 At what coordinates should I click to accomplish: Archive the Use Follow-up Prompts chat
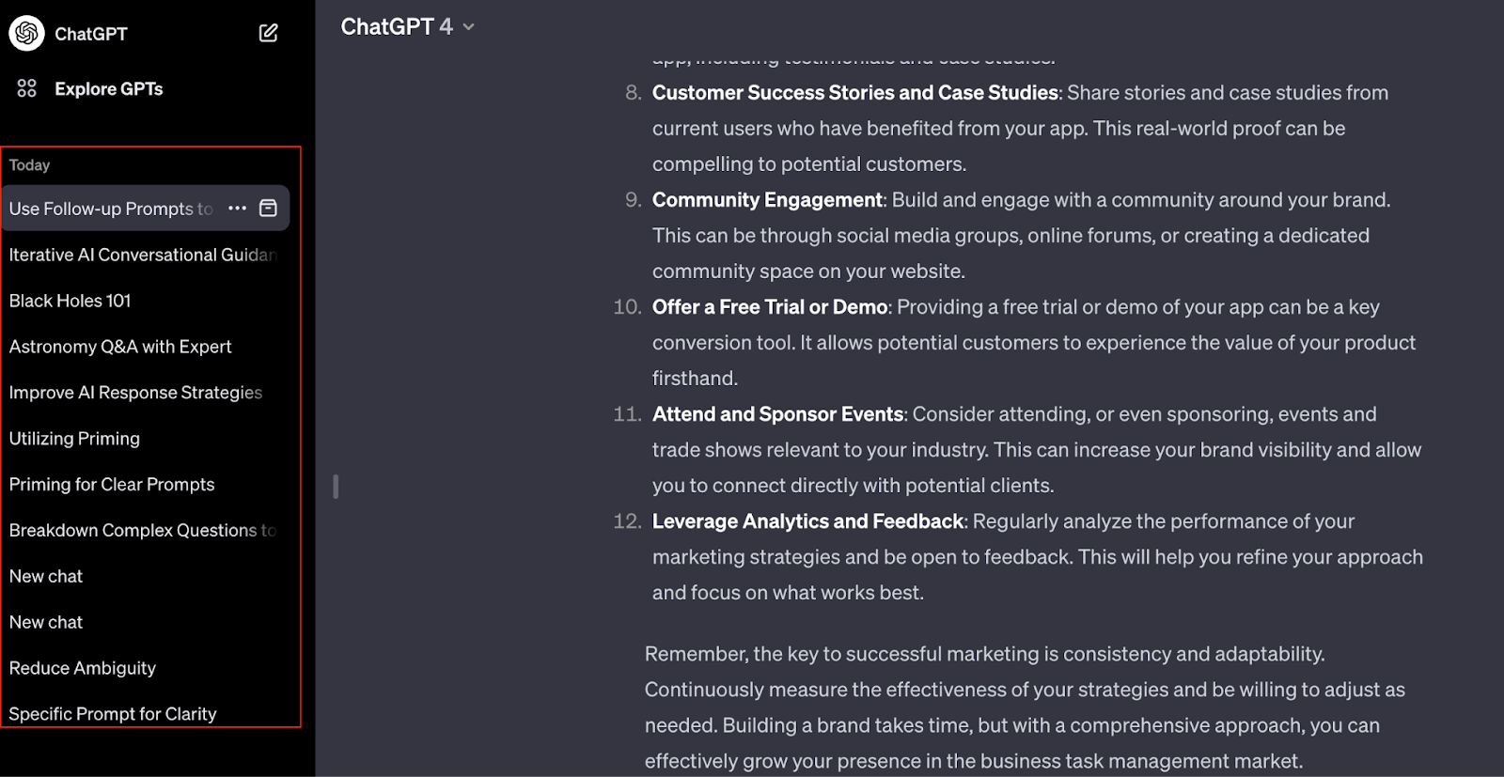click(268, 208)
